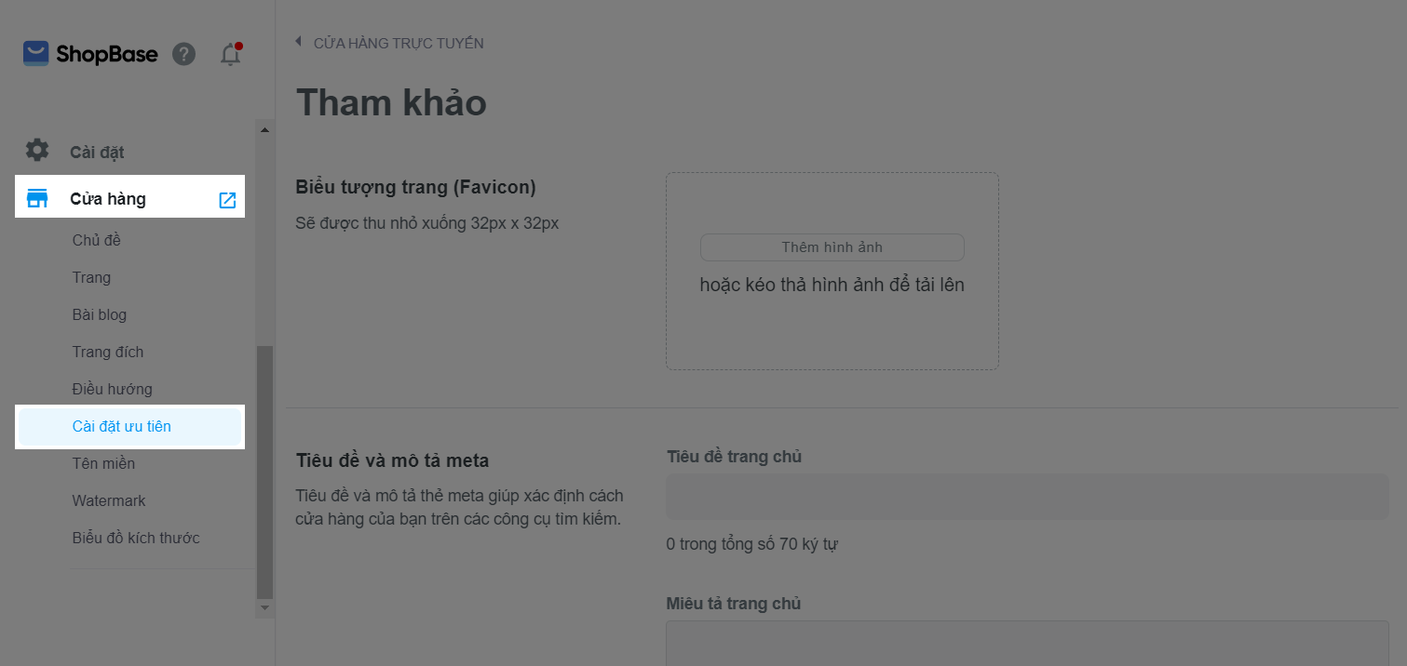Click sidebar scrollbar down arrow
Screen dimensions: 1407x666
coord(265,607)
